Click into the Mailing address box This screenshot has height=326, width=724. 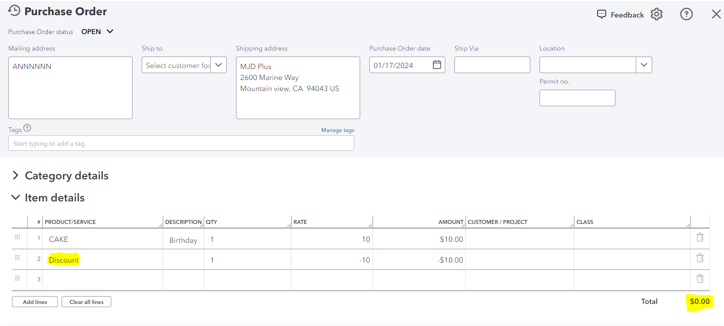coord(70,88)
